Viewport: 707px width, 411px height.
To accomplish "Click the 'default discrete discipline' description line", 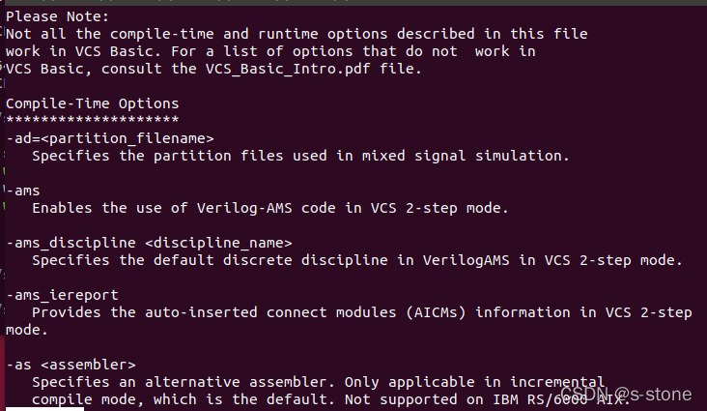I will (357, 260).
